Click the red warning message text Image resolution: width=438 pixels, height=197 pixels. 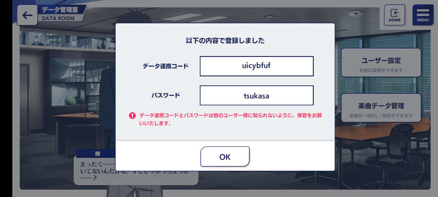point(230,119)
